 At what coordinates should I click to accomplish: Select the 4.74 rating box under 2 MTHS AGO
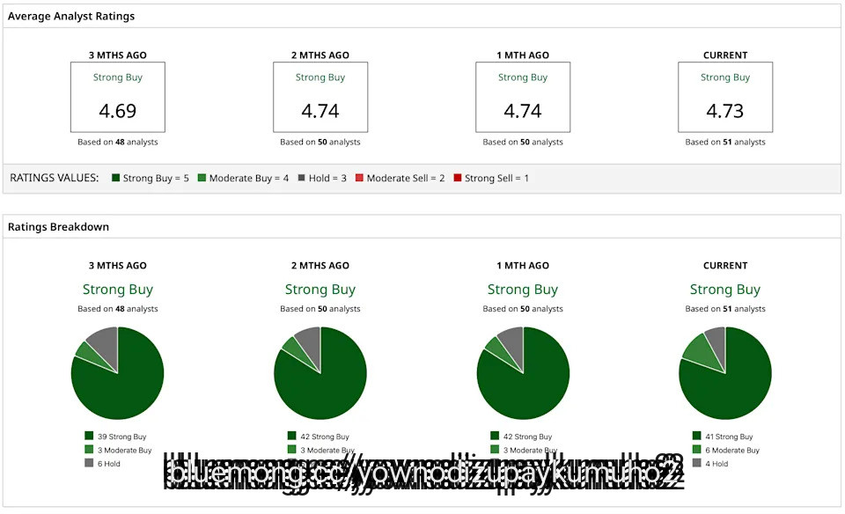point(320,97)
